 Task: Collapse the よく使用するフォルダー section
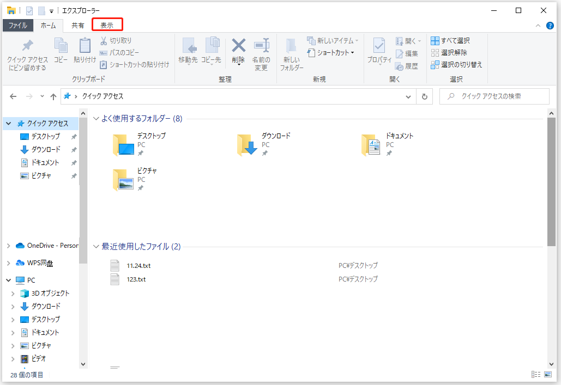96,118
